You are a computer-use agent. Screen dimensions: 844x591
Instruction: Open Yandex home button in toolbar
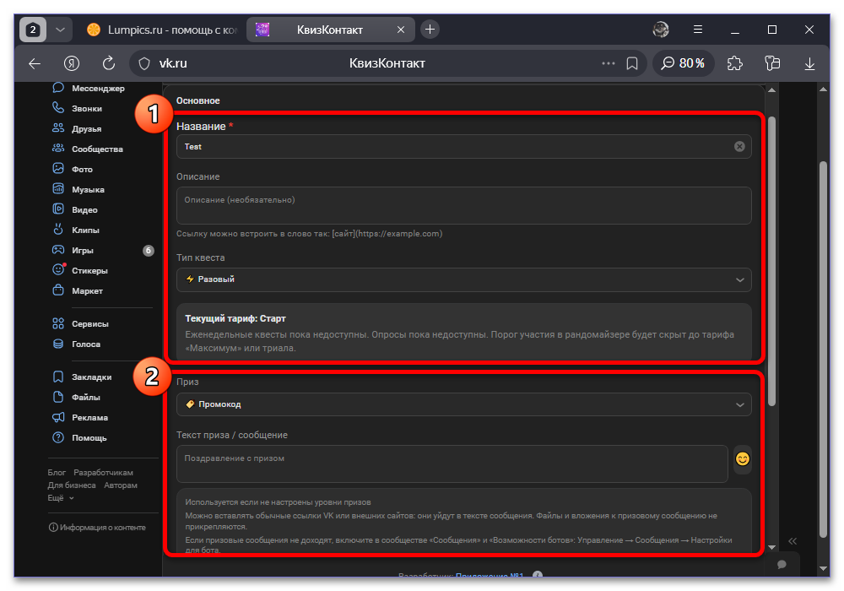72,63
